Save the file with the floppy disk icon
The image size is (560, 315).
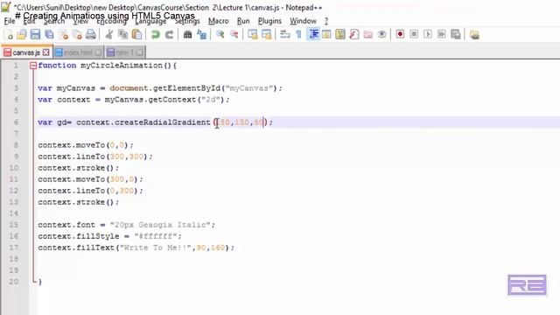tap(35, 34)
